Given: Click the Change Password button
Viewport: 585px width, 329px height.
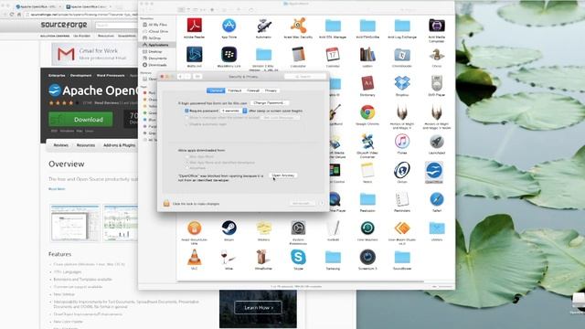Looking at the screenshot, I should pyautogui.click(x=270, y=103).
